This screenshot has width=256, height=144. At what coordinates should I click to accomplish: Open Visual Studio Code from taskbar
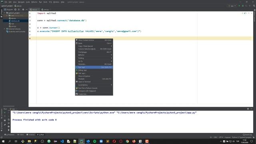[x=62, y=141]
